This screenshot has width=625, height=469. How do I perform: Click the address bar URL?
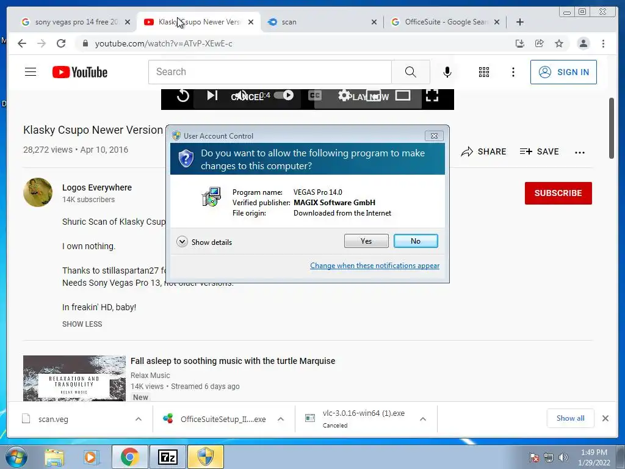[164, 43]
